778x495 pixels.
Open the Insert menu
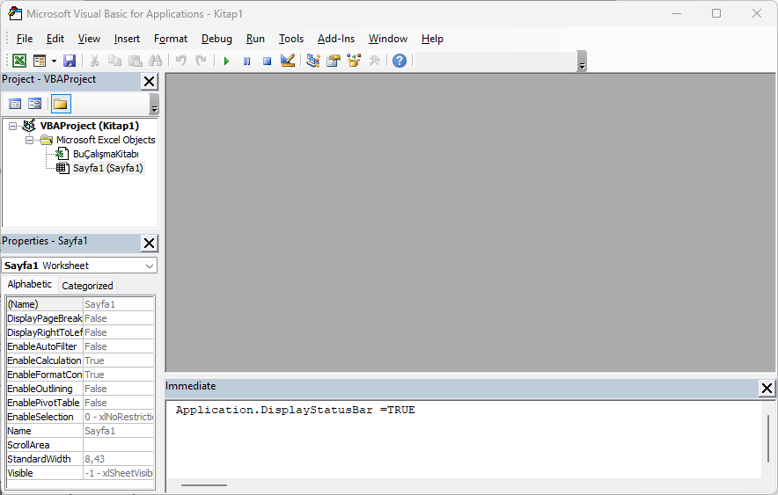(x=127, y=39)
